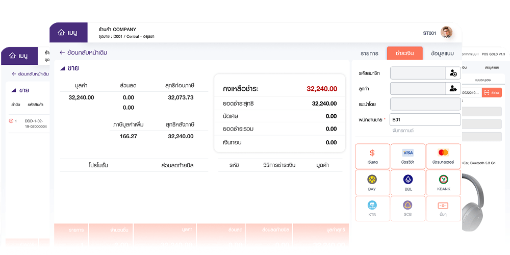
Task: Click member search icon beside รหัสสมาชิก
Action: pos(453,73)
